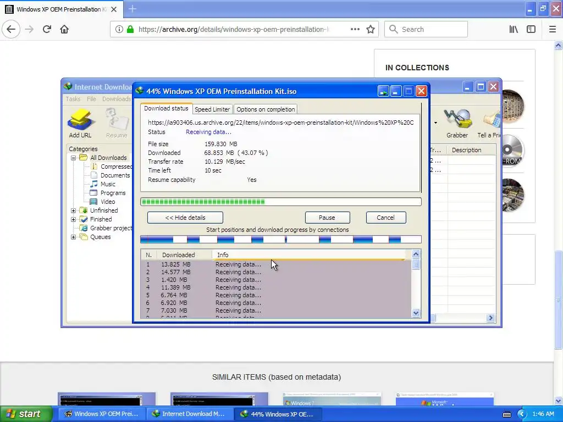The image size is (563, 422).
Task: Click the connections progress segment bar
Action: click(x=281, y=240)
